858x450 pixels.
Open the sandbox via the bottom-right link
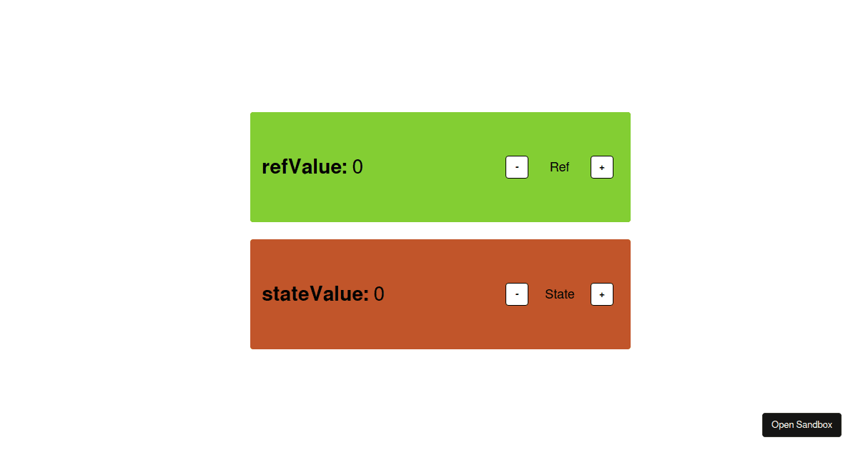click(802, 424)
